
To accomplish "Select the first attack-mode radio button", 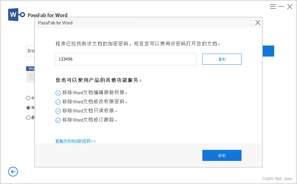I will [x=28, y=98].
